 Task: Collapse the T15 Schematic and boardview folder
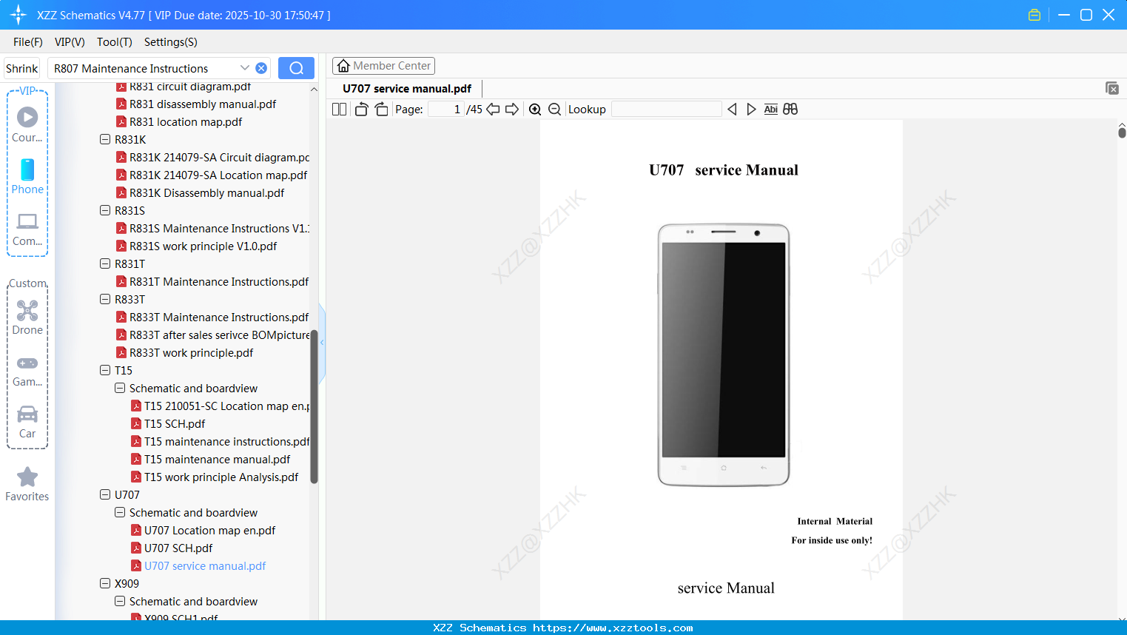coord(120,388)
